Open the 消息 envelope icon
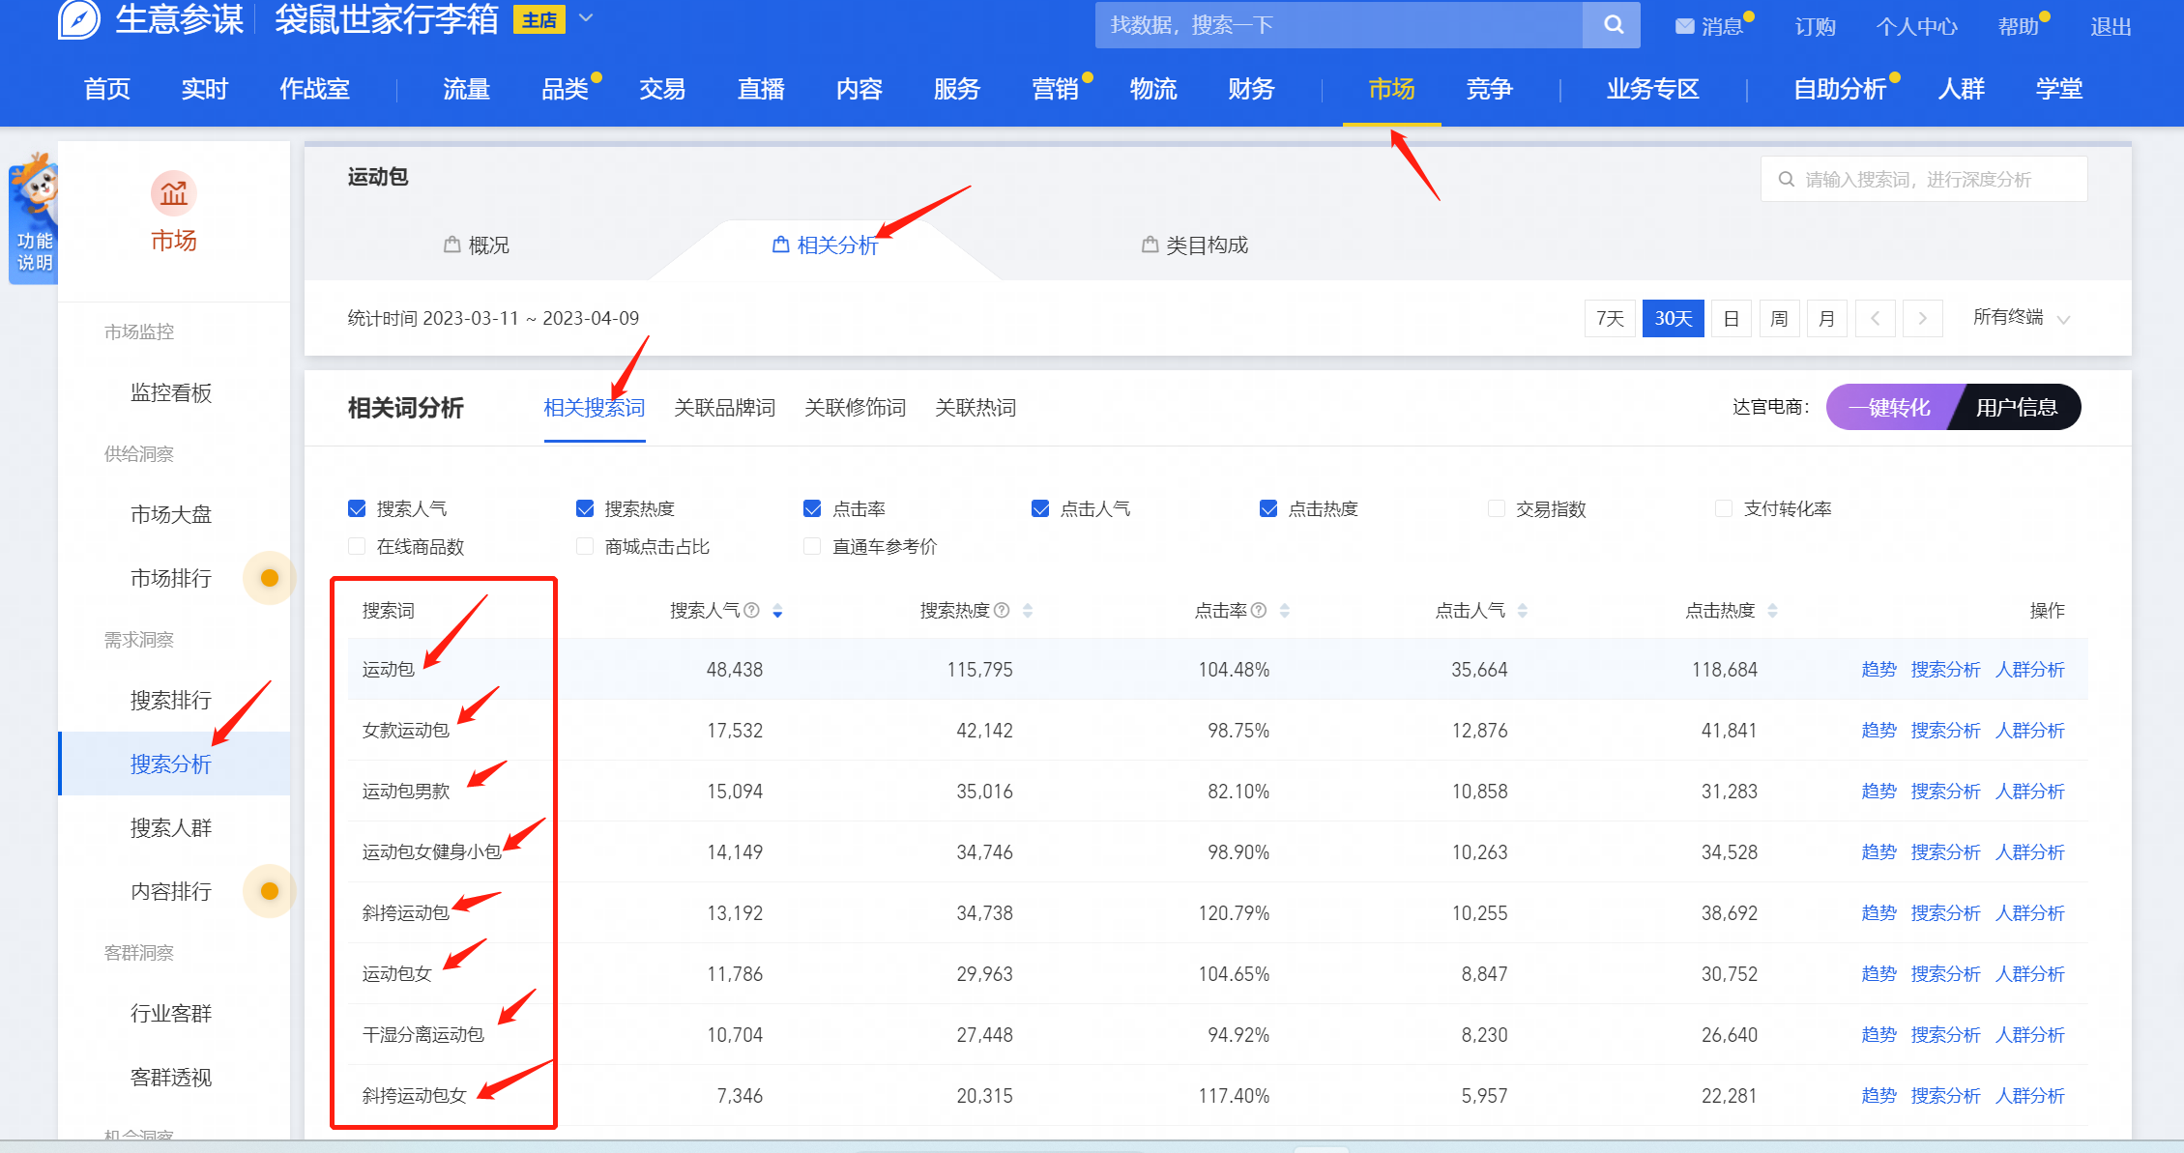The height and width of the screenshot is (1153, 2184). click(x=1685, y=27)
